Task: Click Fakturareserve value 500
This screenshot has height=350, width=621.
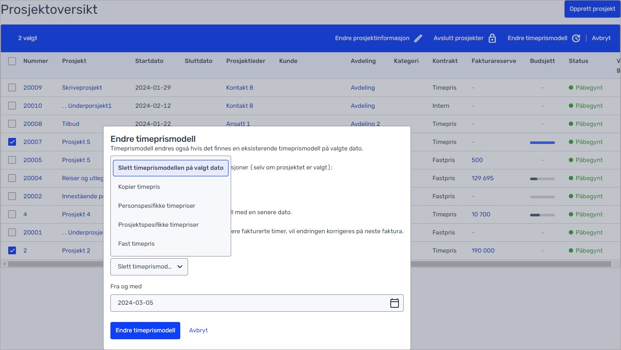Action: tap(477, 160)
